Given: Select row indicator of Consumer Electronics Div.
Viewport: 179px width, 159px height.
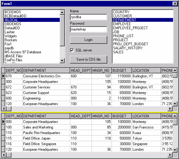Looking at the screenshot, I should tap(3, 76).
